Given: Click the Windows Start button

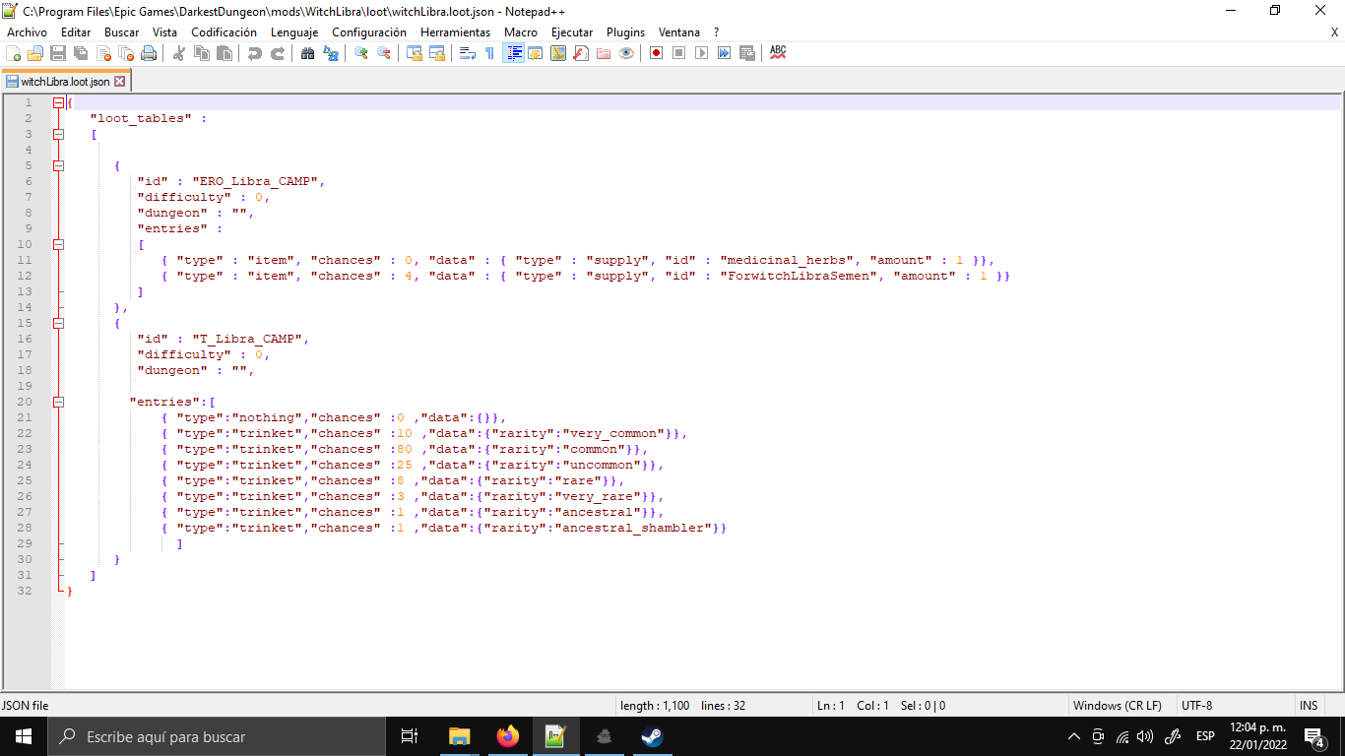Looking at the screenshot, I should [x=24, y=736].
